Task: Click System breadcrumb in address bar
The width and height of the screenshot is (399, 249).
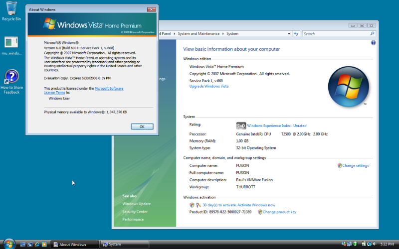Action: pyautogui.click(x=232, y=33)
